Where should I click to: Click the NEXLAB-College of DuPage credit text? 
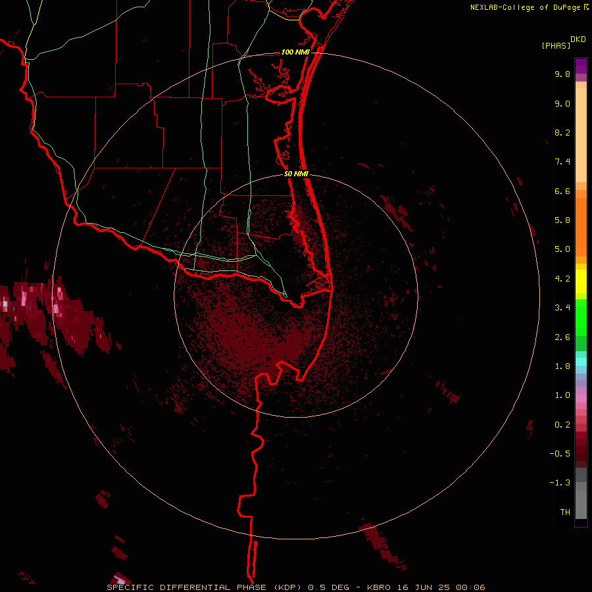click(x=525, y=7)
